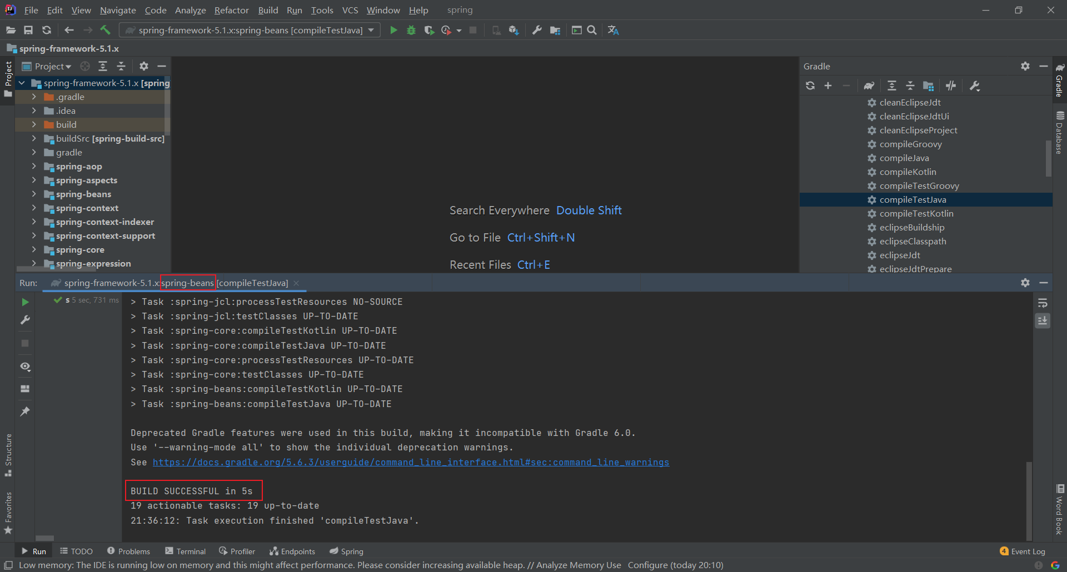This screenshot has height=572, width=1067.
Task: Toggle soft-wrap in run console
Action: (x=1043, y=303)
